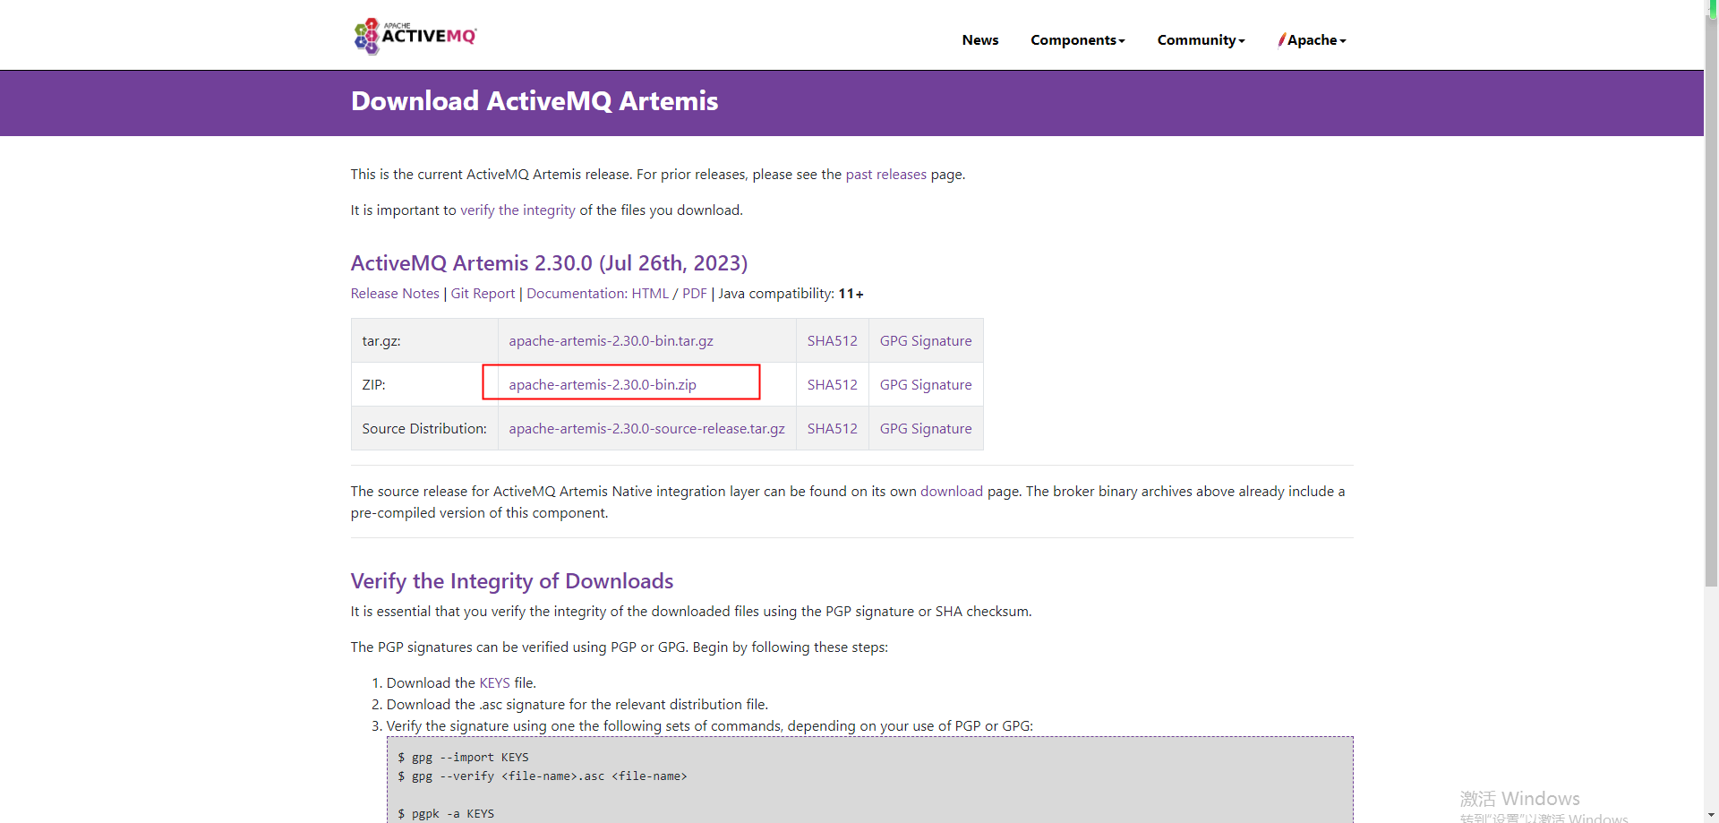Open verify the integrity link
This screenshot has width=1719, height=823.
point(517,210)
